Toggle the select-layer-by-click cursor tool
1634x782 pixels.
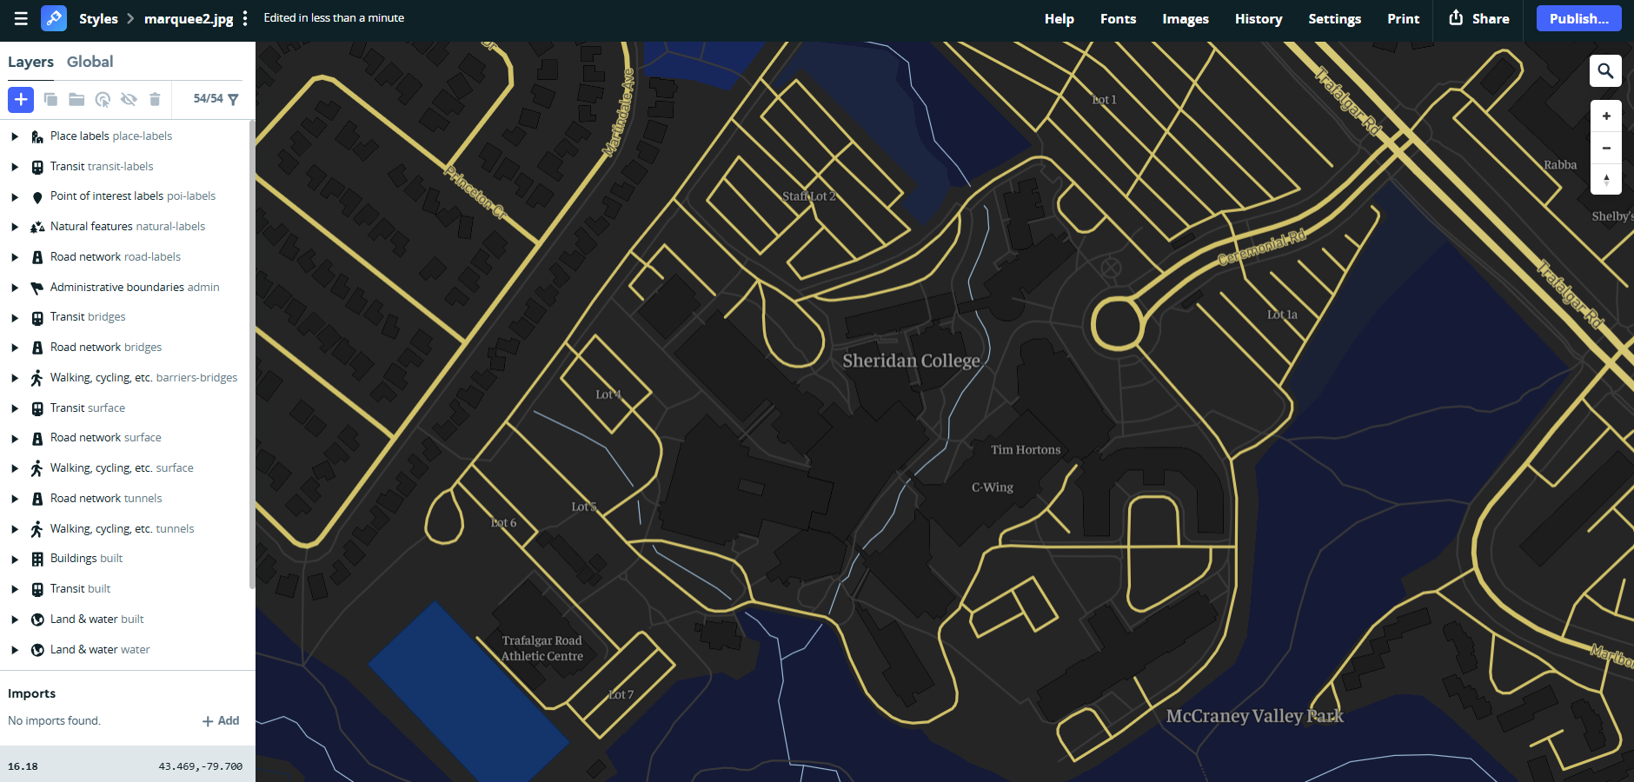click(103, 100)
